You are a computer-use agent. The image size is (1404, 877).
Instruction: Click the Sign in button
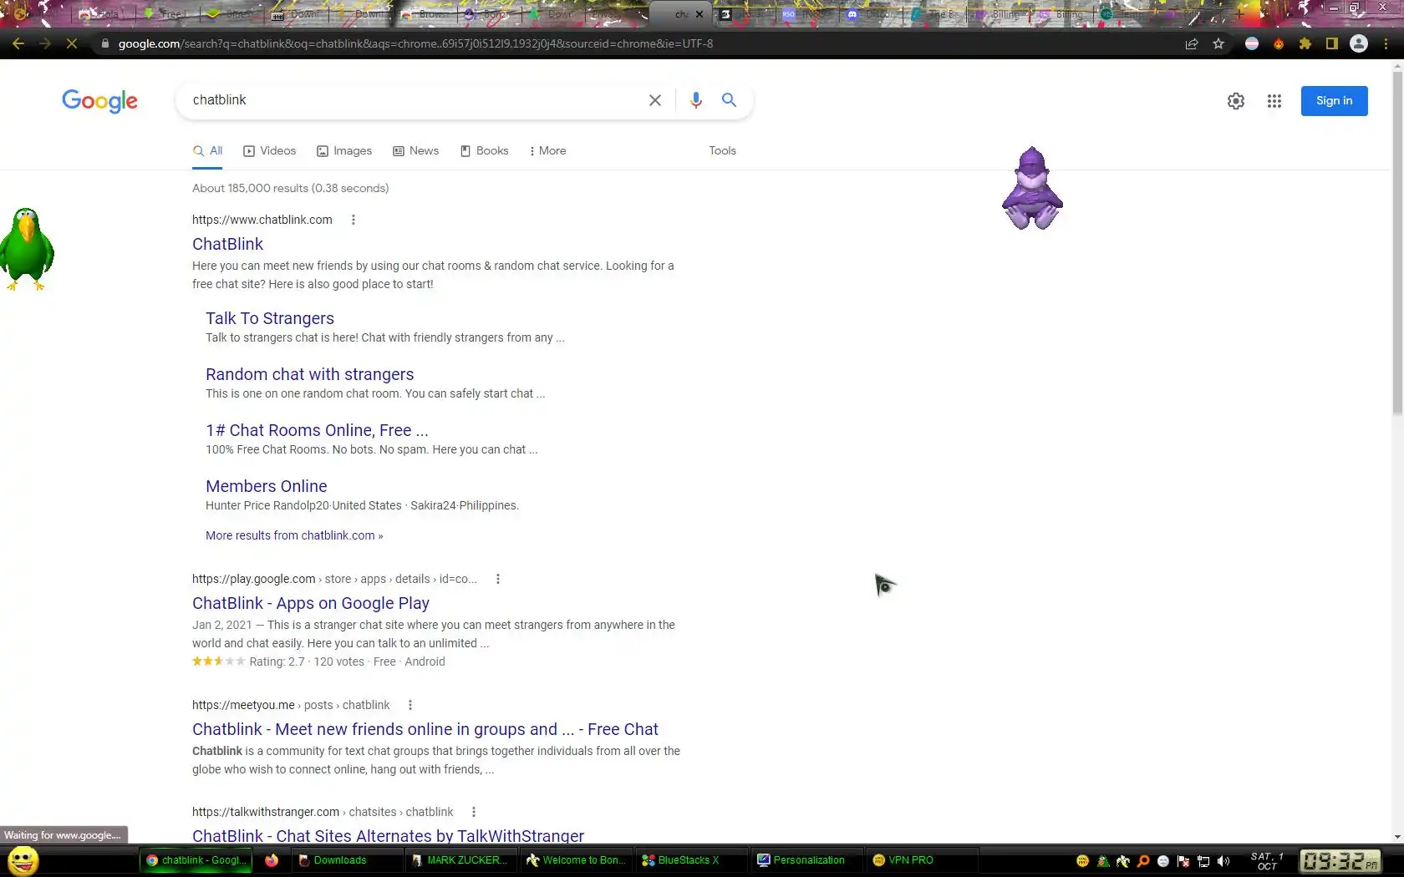[x=1334, y=101]
